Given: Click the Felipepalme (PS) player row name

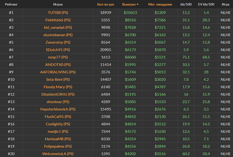Looking at the screenshot, I should pyautogui.click(x=58, y=146).
